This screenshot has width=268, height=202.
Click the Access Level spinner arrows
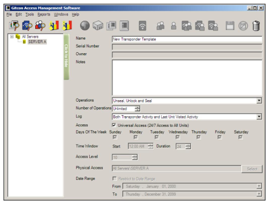[x=135, y=157]
